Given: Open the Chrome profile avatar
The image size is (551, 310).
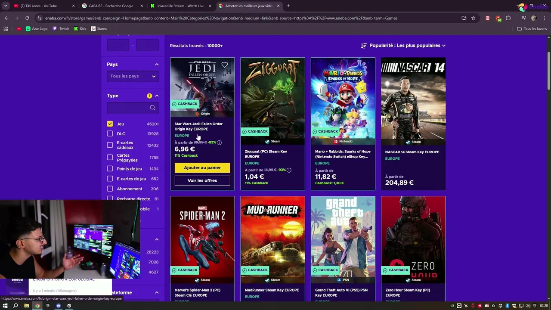Looking at the screenshot, I should coord(534,18).
